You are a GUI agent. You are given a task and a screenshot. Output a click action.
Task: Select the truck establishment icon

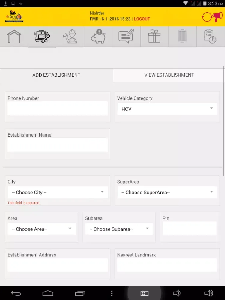[x=42, y=37]
